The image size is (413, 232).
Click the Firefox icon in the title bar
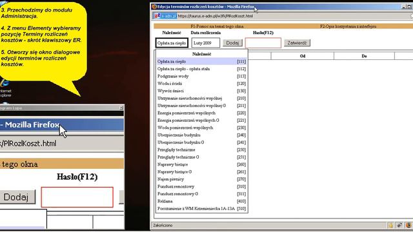[154, 6]
